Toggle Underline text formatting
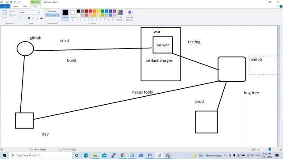Image resolution: width=283 pixels, height=159 pixels. [37, 18]
